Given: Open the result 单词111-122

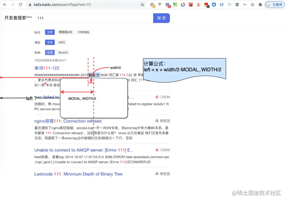Looking at the screenshot, I should point(47,68).
